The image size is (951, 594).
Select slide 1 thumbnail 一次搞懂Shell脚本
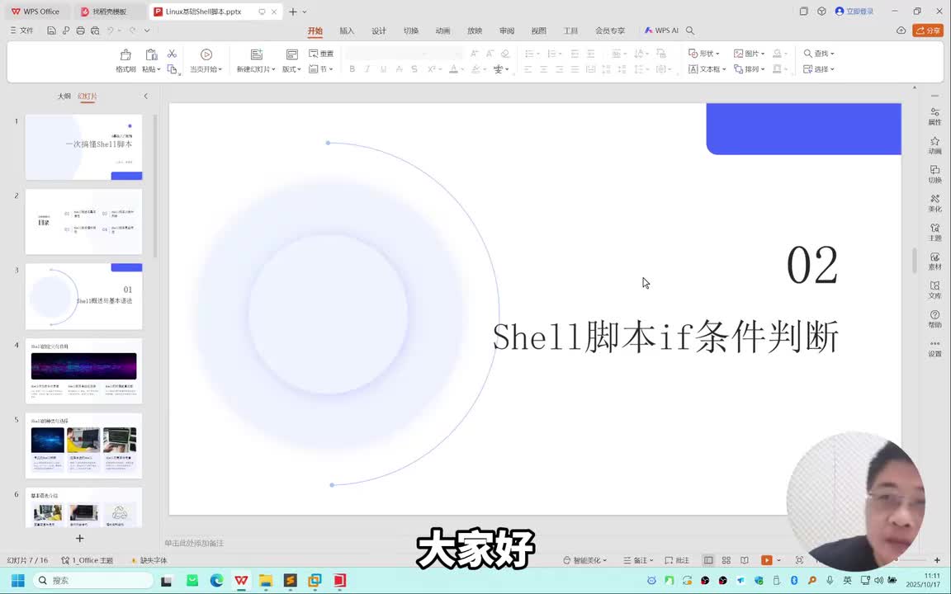(83, 148)
